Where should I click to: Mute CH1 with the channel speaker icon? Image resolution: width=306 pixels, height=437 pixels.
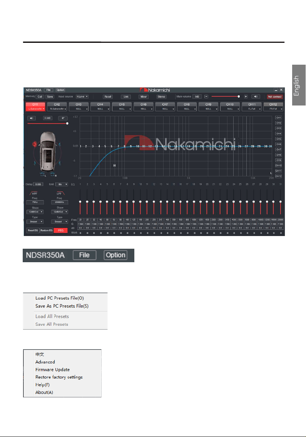click(32, 118)
